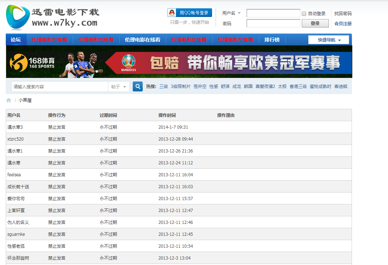This screenshot has height=265, width=388.
Task: Click hot search term 蜜桃成熟时
Action: coord(321,87)
